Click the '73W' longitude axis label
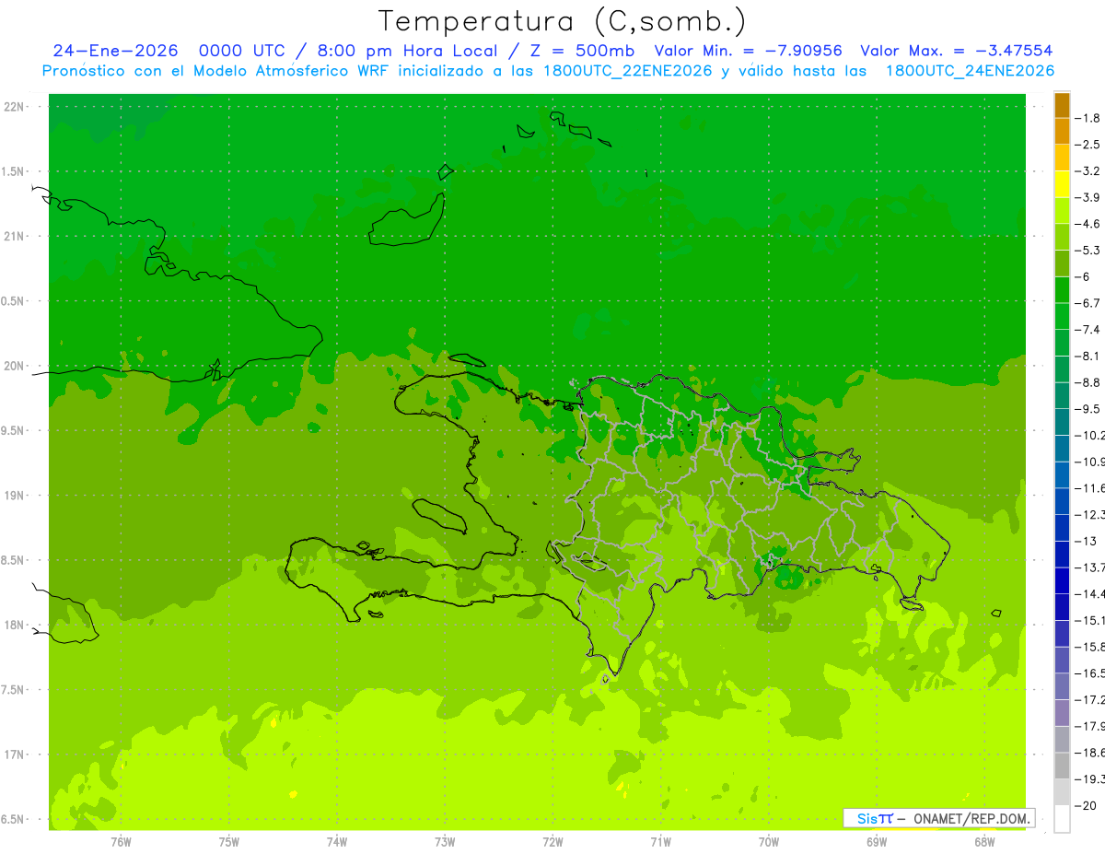 pyautogui.click(x=445, y=841)
